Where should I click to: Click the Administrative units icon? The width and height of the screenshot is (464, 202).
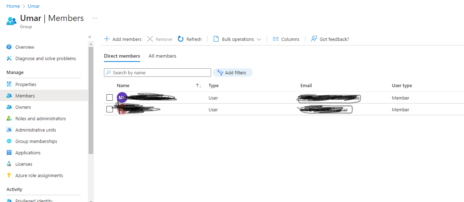[9, 130]
